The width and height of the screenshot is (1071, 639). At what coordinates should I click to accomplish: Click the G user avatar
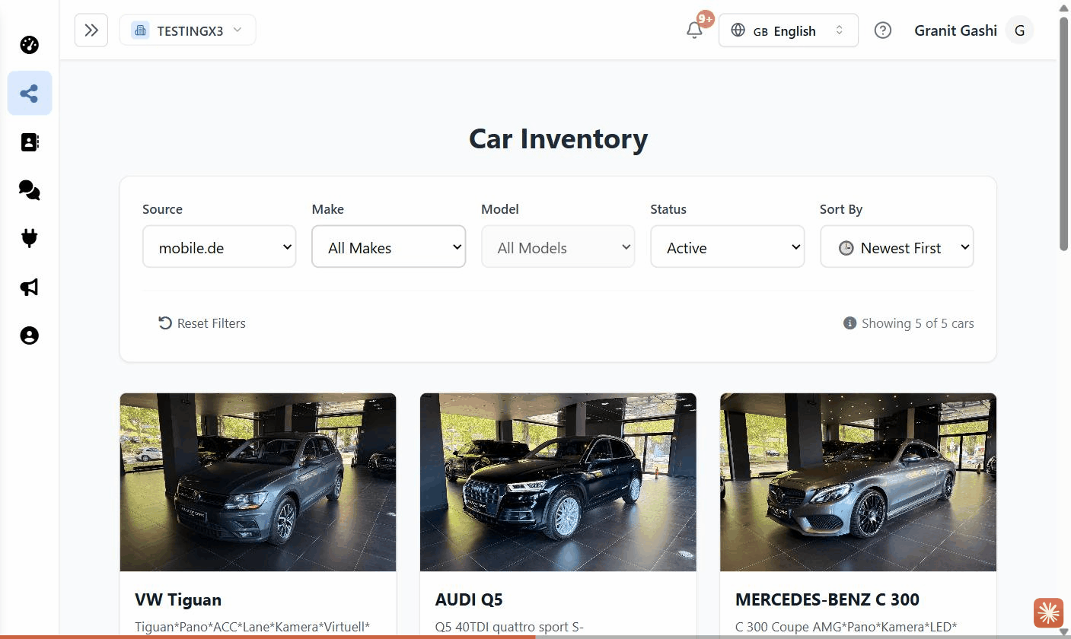click(1019, 30)
